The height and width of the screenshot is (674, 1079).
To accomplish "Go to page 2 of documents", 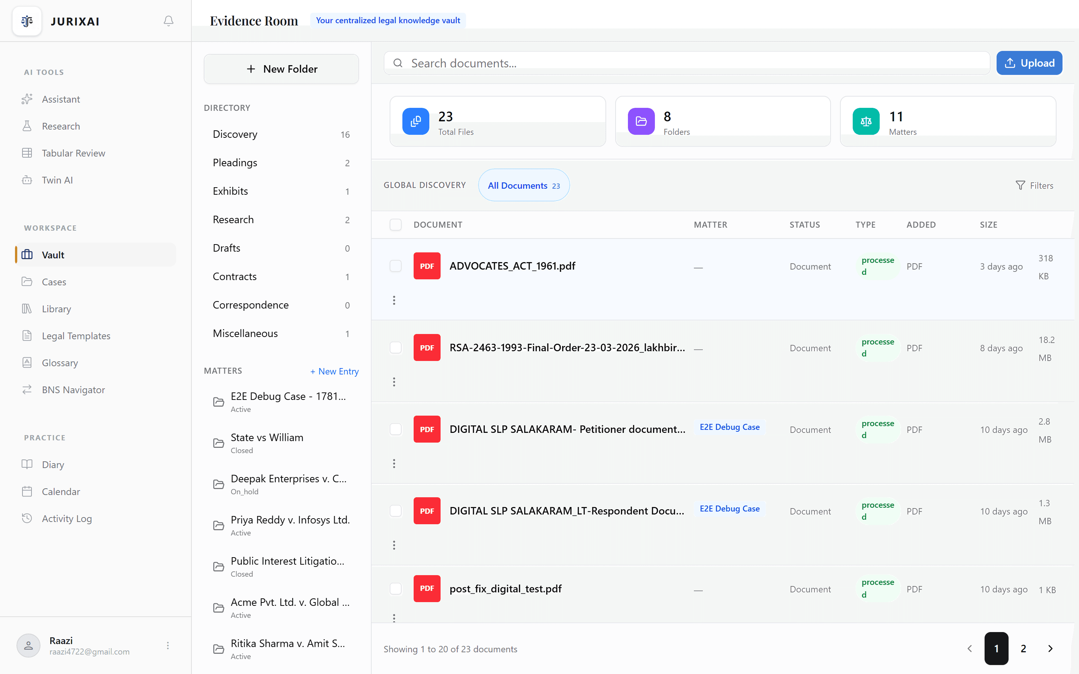I will [1023, 649].
